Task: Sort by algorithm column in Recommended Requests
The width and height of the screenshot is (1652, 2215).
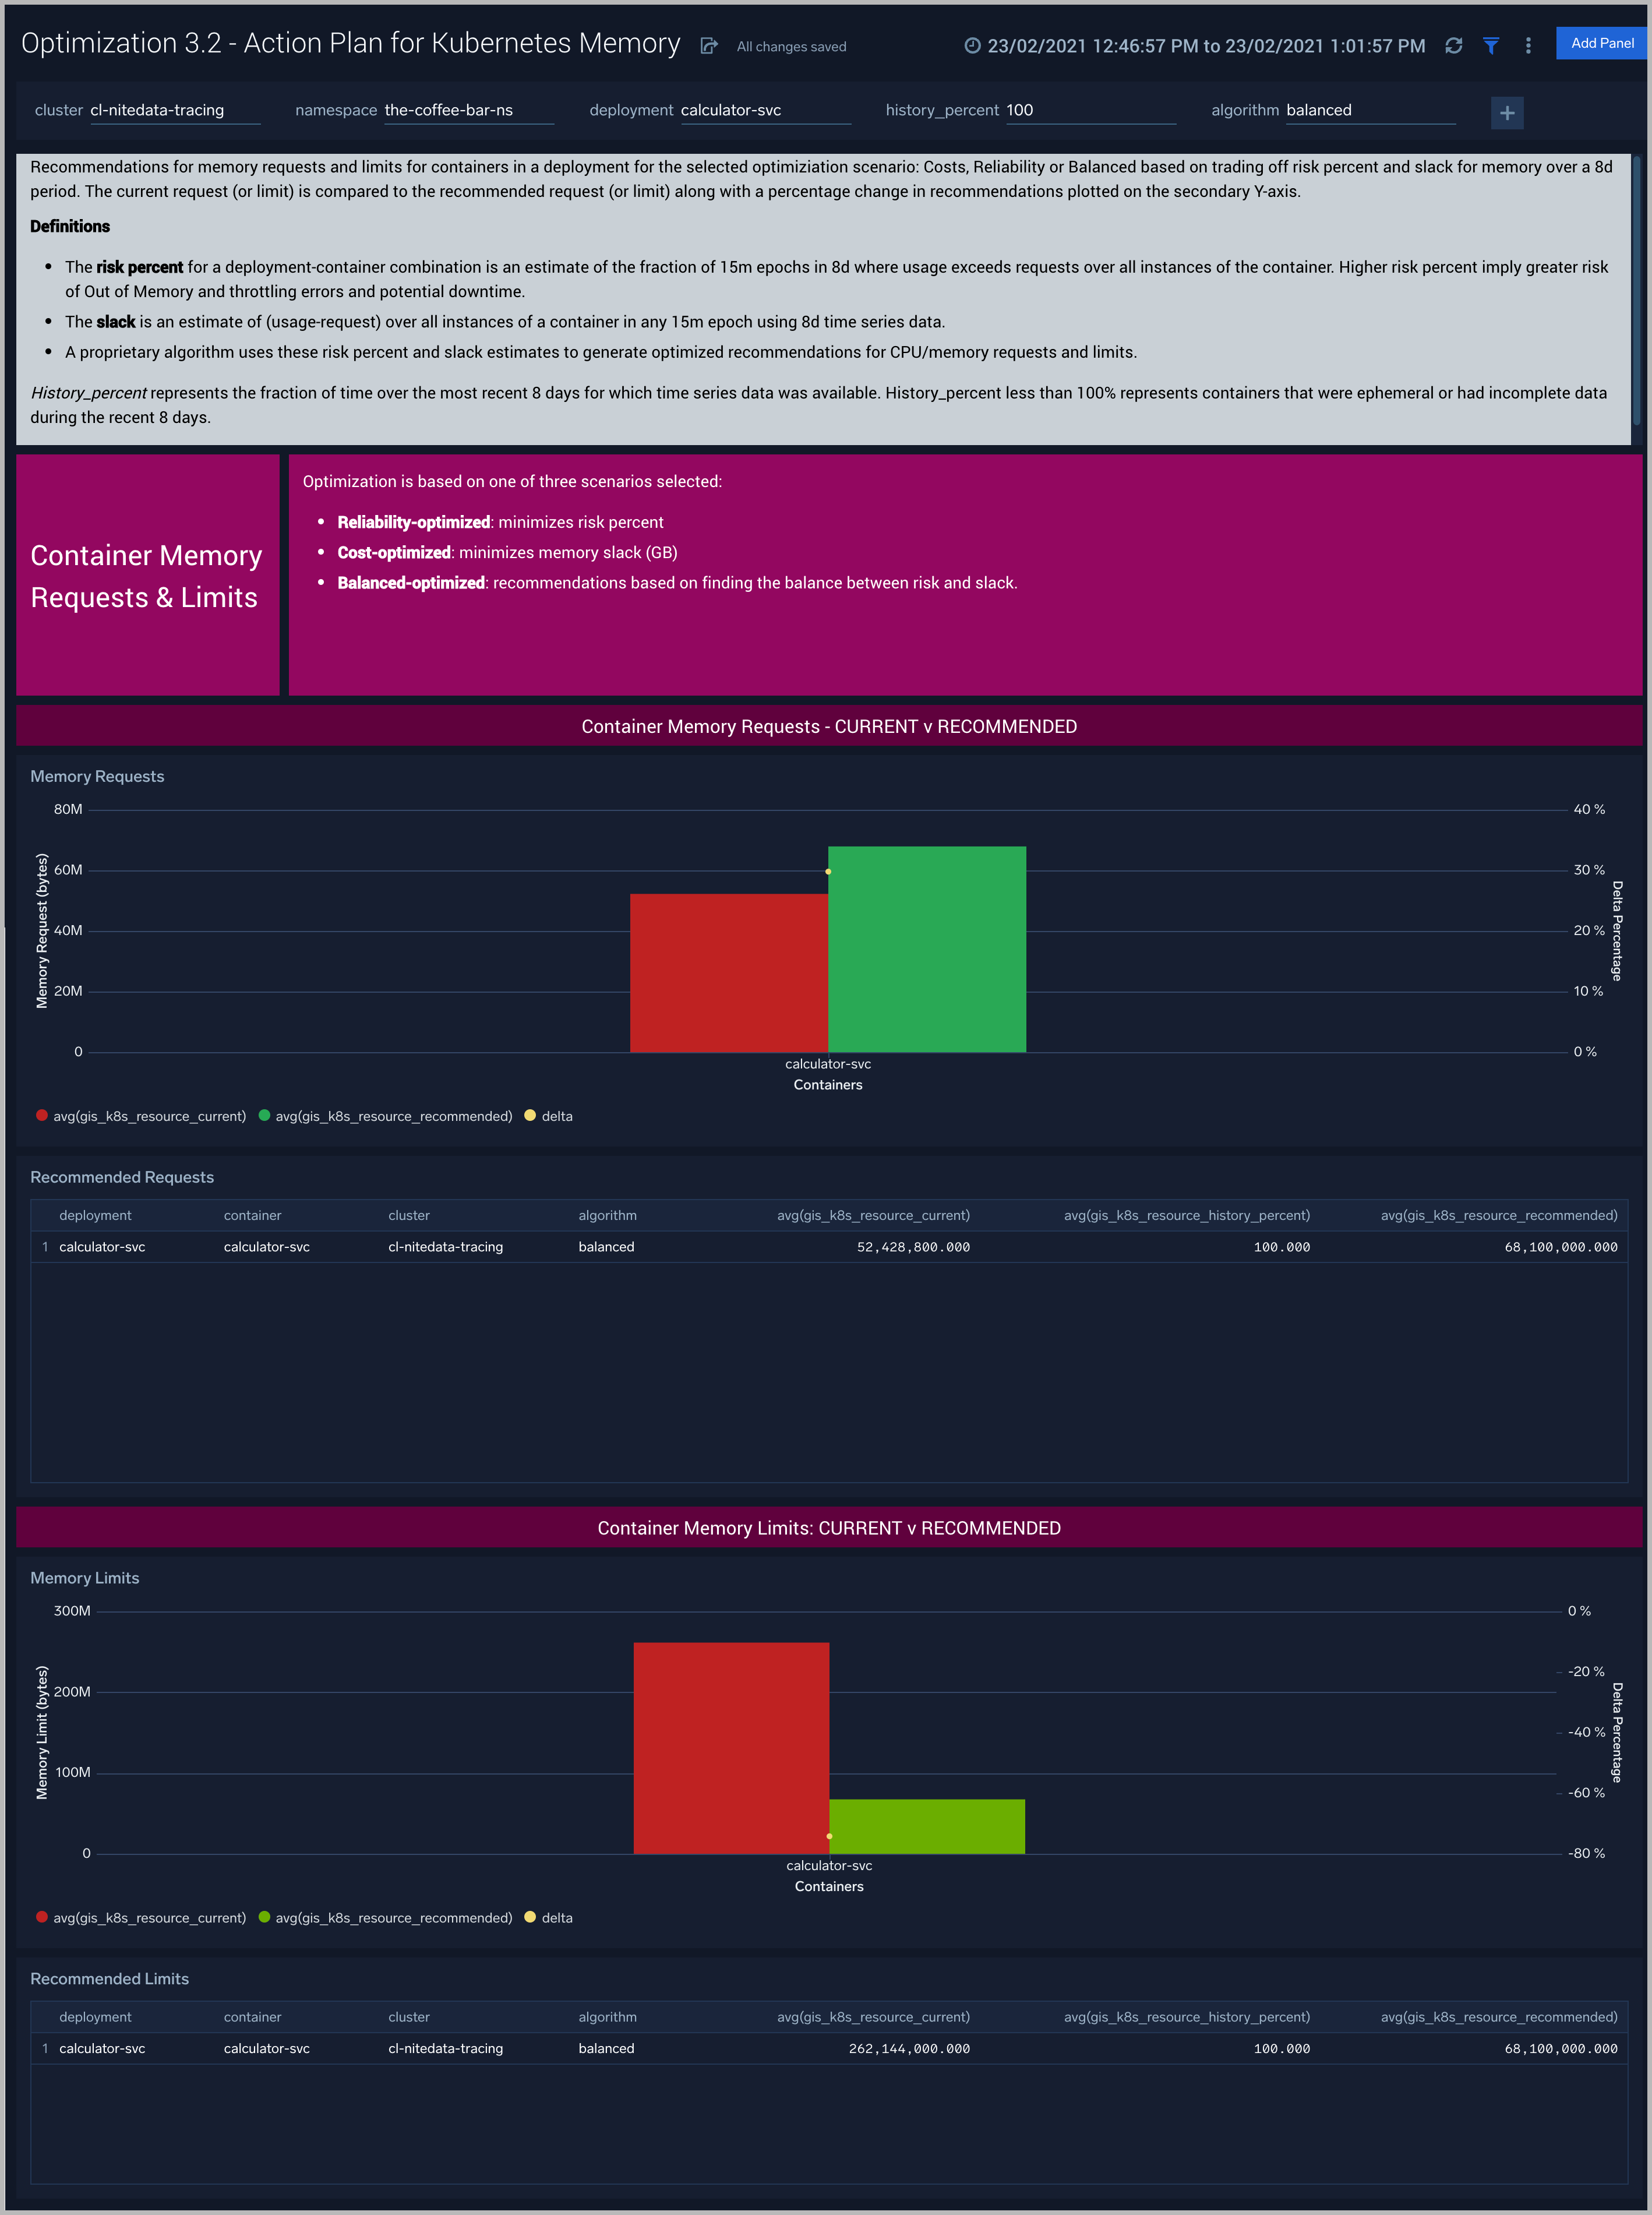Action: click(607, 1215)
